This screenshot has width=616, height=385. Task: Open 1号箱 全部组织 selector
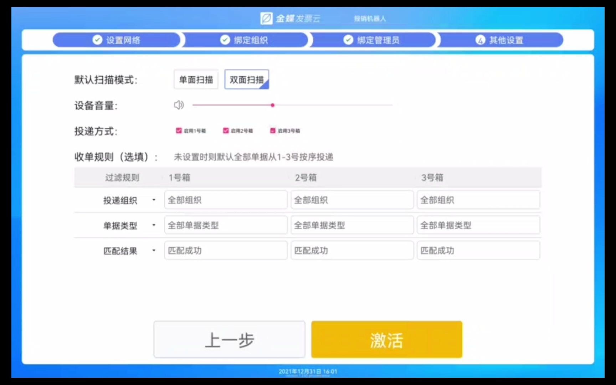pyautogui.click(x=226, y=200)
